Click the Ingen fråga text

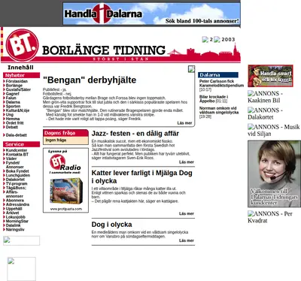pos(56,140)
